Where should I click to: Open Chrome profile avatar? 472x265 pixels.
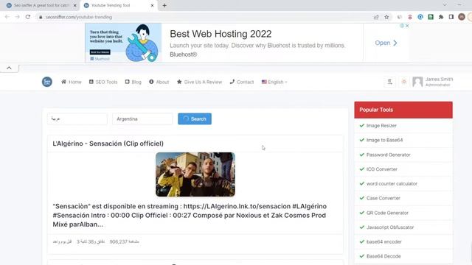click(x=462, y=17)
